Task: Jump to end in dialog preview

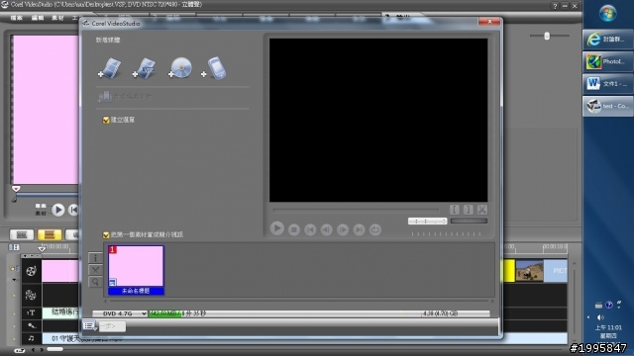Action: (x=359, y=229)
